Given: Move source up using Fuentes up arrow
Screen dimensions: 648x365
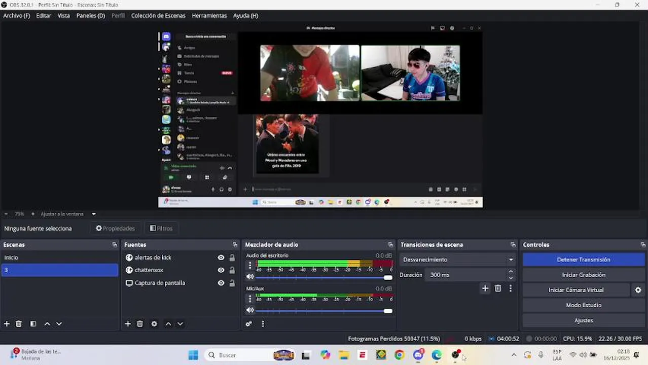Looking at the screenshot, I should click(168, 324).
